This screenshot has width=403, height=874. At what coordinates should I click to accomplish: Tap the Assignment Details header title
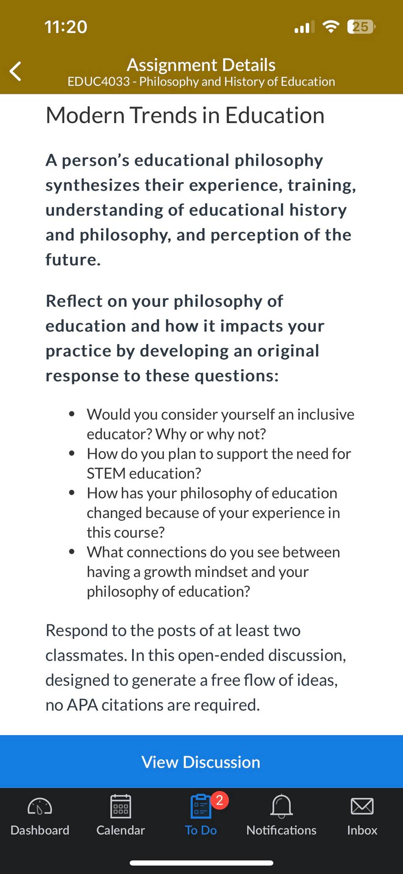click(x=201, y=65)
